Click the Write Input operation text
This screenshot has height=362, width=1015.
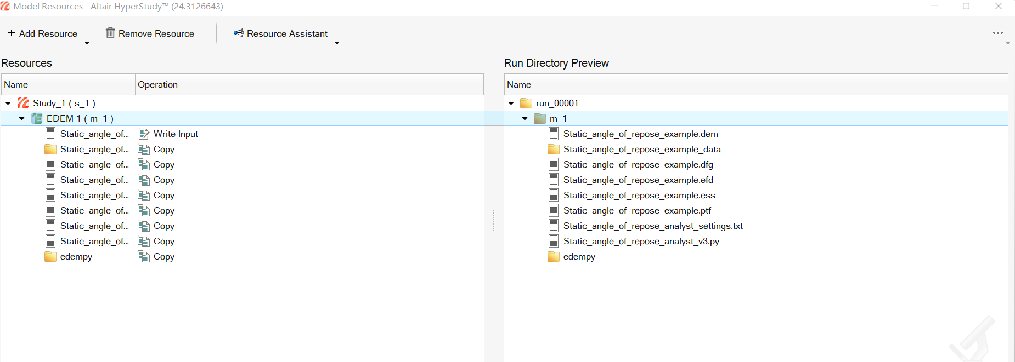coord(176,134)
